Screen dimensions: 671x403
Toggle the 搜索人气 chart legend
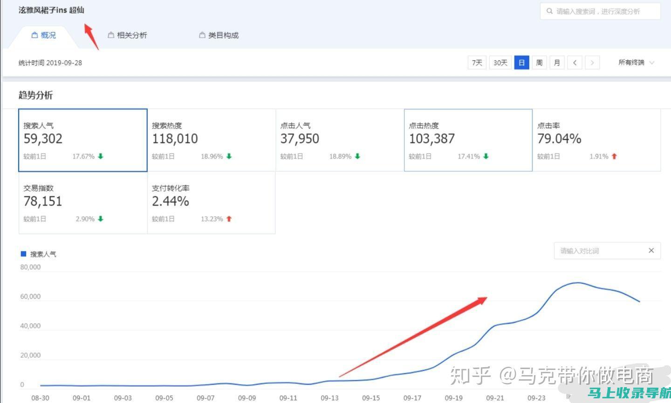(39, 254)
